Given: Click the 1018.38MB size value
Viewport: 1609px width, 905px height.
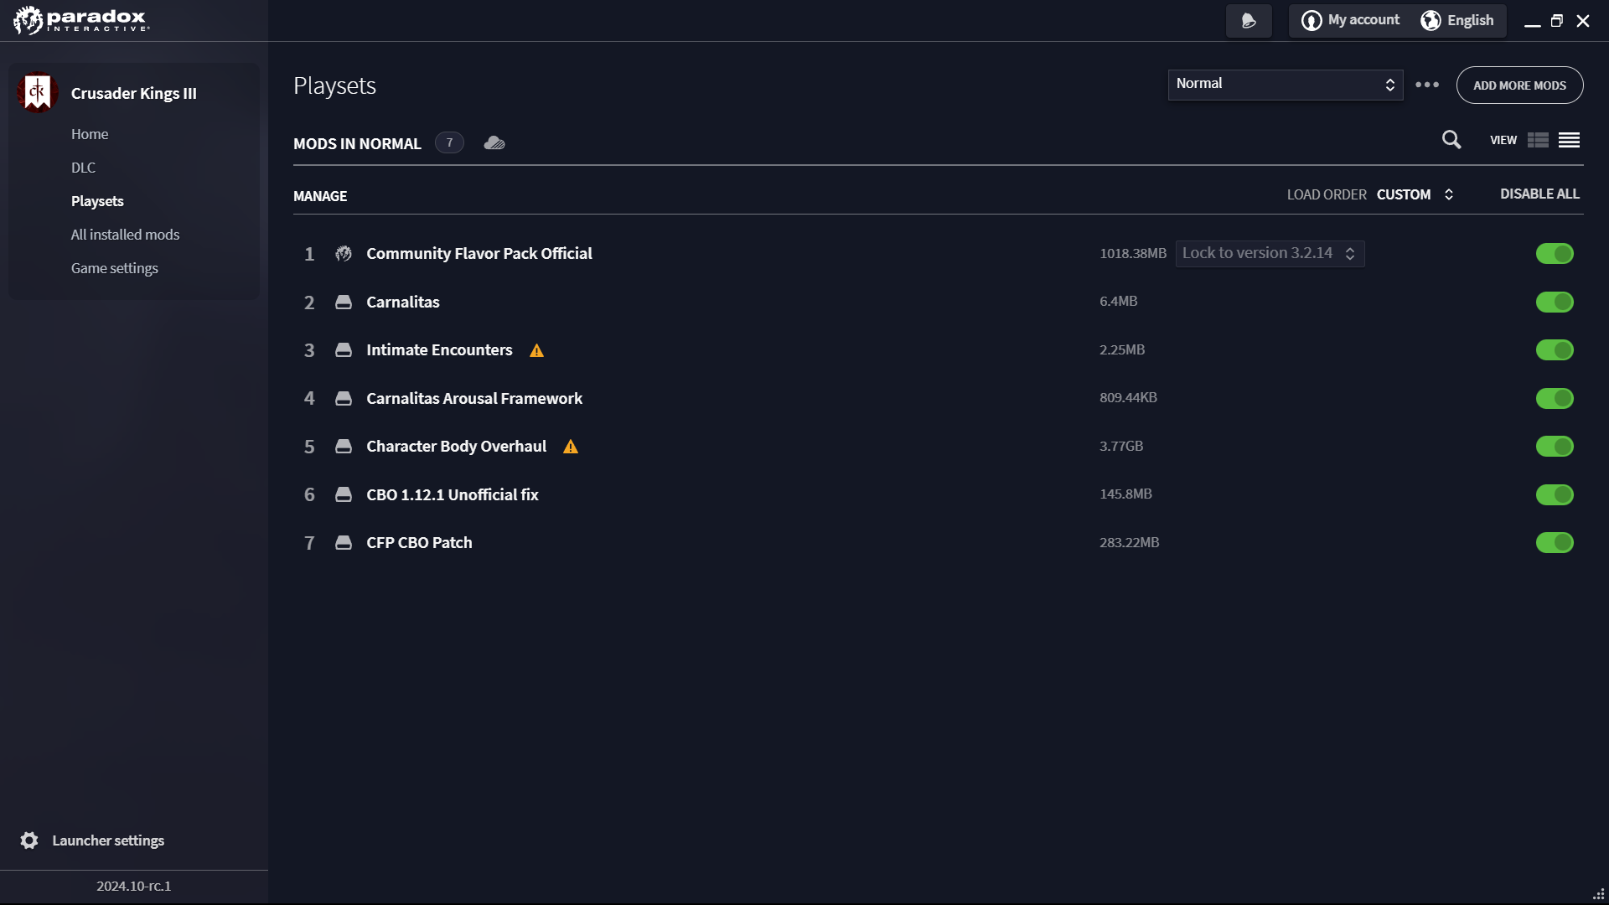Looking at the screenshot, I should pyautogui.click(x=1133, y=253).
